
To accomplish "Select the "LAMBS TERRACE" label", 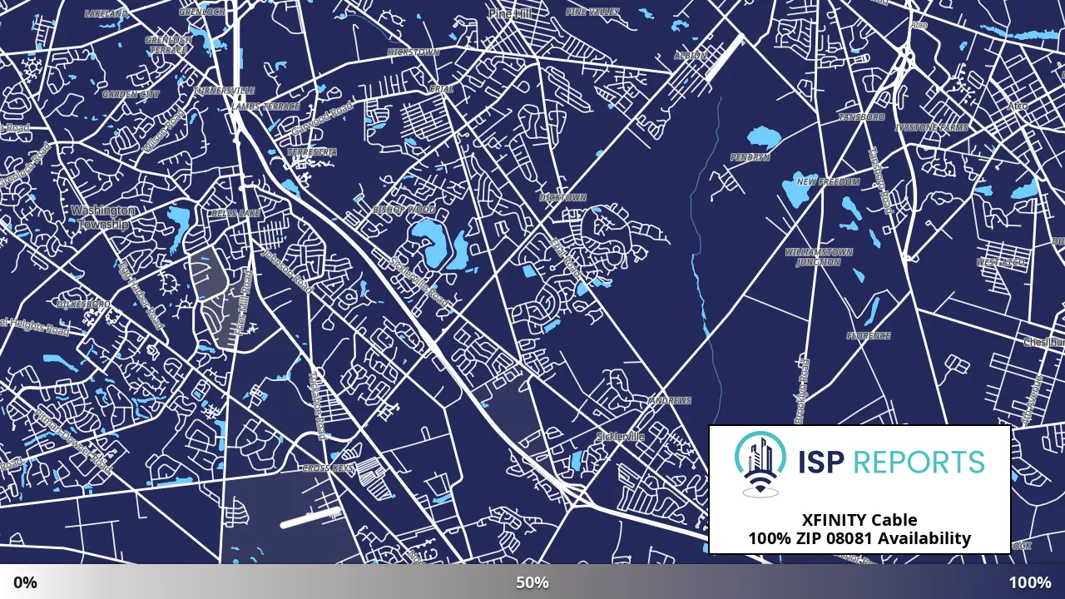I will point(265,107).
